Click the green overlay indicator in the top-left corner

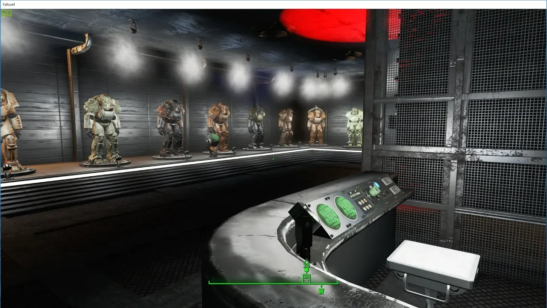6,13
